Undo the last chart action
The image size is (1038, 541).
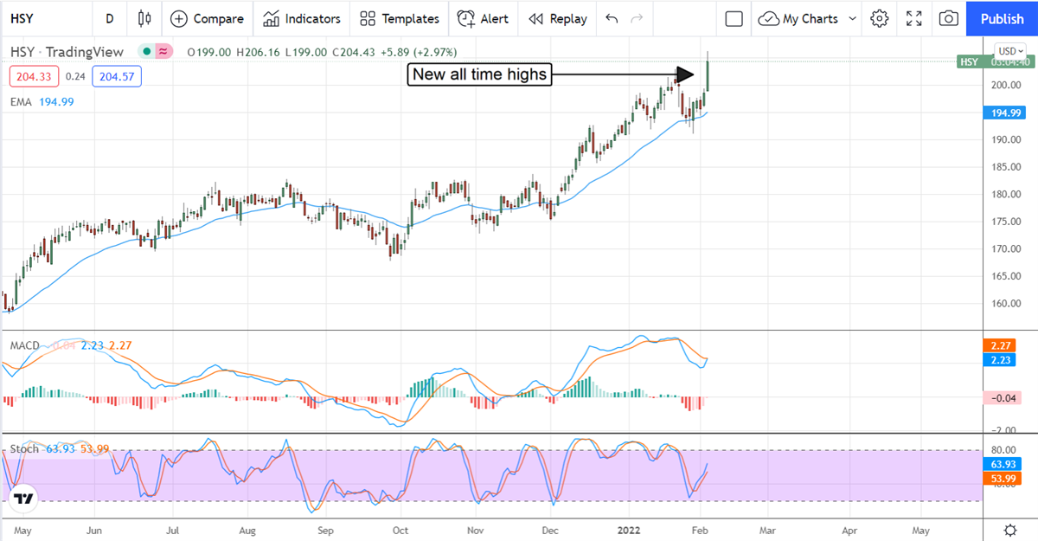tap(612, 18)
